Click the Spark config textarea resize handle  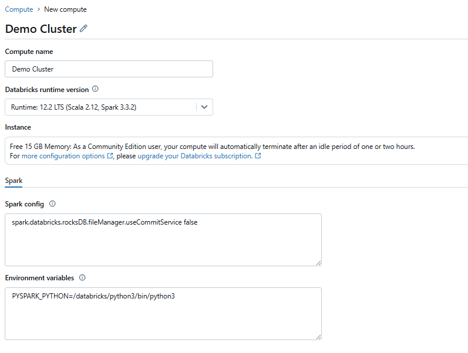pyautogui.click(x=318, y=263)
